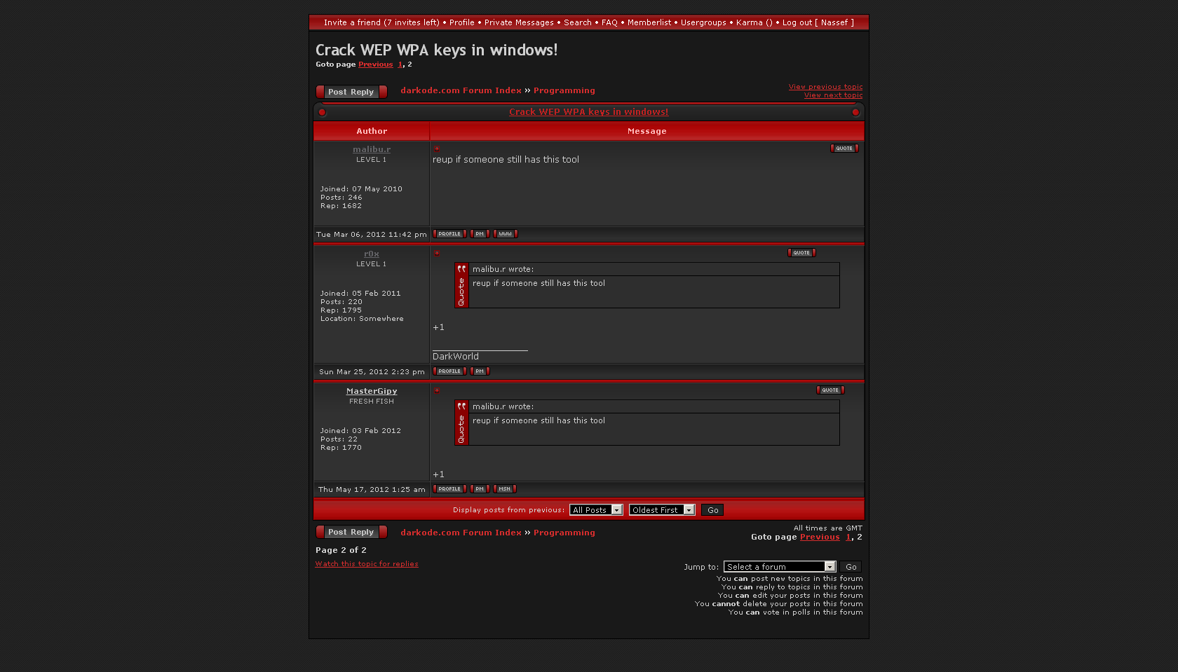
Task: Click Go button next to display posts
Action: click(x=712, y=510)
